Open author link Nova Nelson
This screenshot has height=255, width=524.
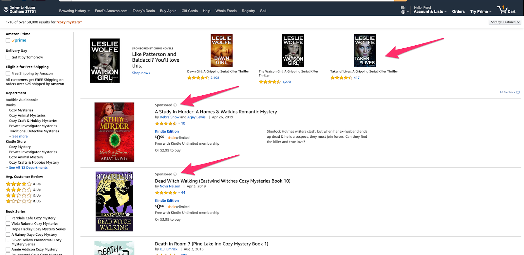[x=170, y=186]
